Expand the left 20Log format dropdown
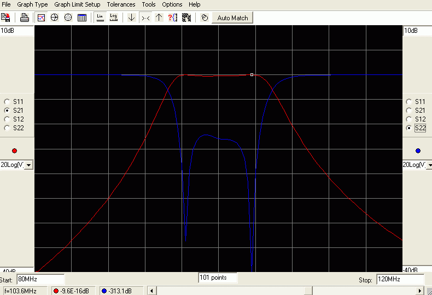The width and height of the screenshot is (432, 295). click(x=28, y=165)
